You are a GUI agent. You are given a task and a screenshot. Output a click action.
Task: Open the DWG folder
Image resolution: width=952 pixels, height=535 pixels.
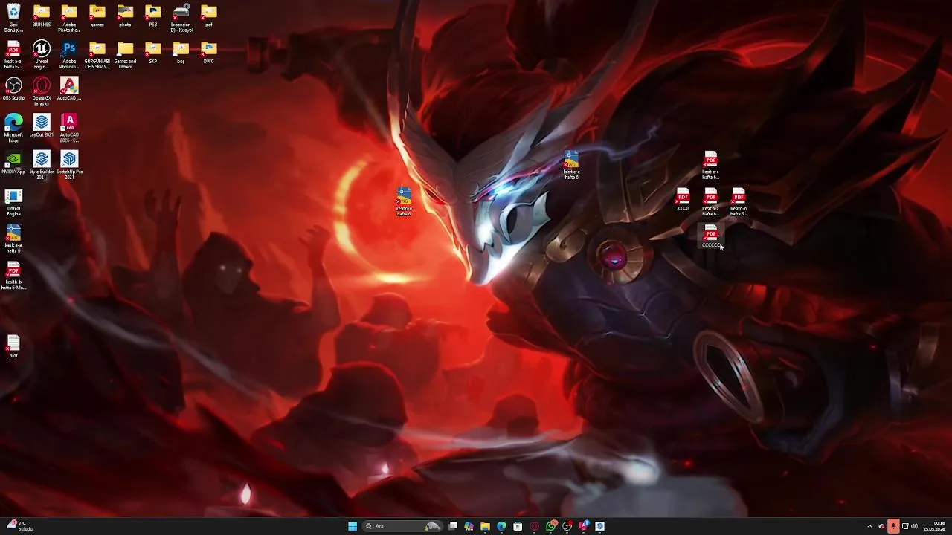click(209, 53)
